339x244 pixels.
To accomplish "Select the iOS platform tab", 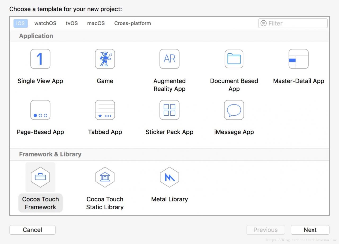I will 20,23.
